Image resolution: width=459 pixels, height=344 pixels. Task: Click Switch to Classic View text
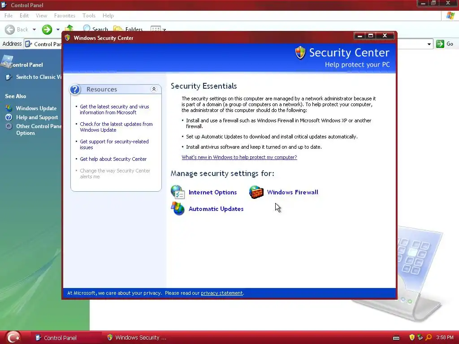tap(39, 77)
